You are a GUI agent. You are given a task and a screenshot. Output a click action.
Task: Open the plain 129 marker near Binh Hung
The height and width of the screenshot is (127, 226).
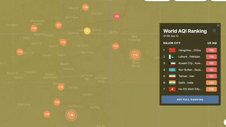pyautogui.click(x=47, y=114)
